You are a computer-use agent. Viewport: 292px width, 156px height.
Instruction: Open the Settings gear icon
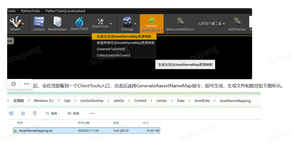[127, 24]
